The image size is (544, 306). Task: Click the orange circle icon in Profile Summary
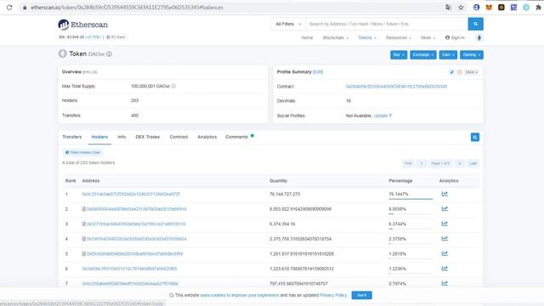click(x=460, y=72)
